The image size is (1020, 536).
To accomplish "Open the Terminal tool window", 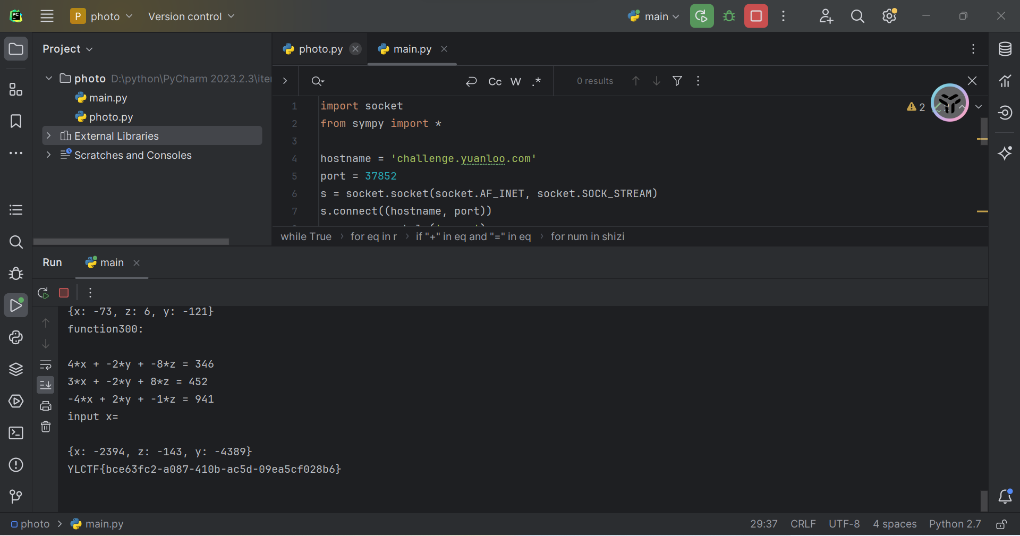I will coord(16,433).
